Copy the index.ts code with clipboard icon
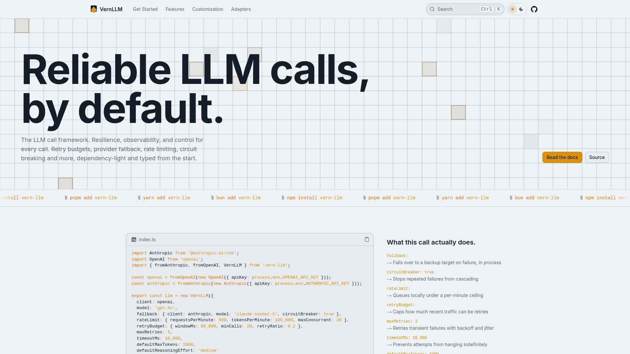 click(x=367, y=240)
